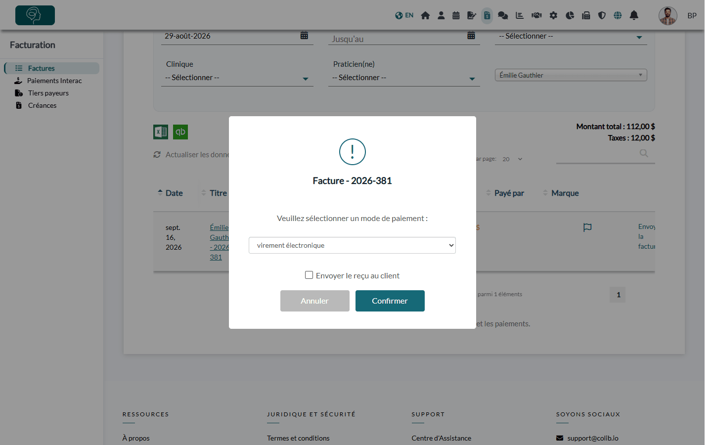Open the clients person icon in top bar
Image resolution: width=712 pixels, height=445 pixels.
point(441,15)
